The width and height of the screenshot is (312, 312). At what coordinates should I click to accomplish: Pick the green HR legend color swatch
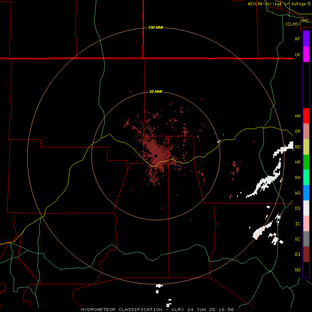click(306, 162)
